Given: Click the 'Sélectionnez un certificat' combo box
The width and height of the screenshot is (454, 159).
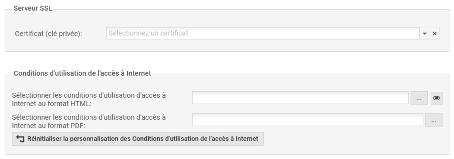Looking at the screenshot, I should (263, 34).
